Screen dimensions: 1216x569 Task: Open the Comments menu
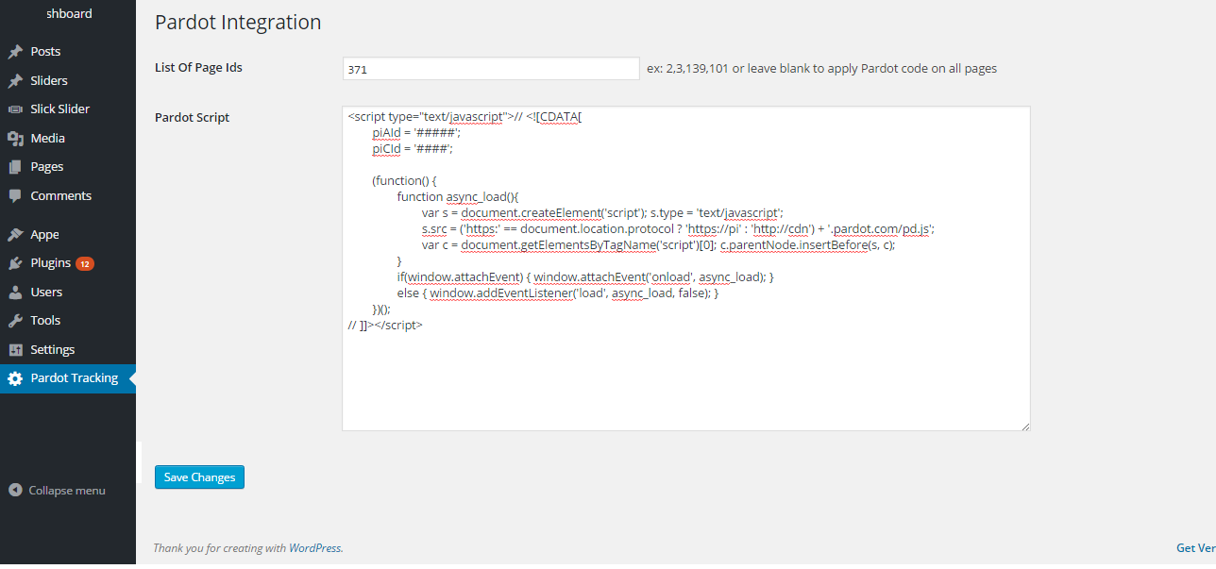[x=68, y=196]
